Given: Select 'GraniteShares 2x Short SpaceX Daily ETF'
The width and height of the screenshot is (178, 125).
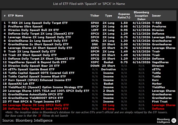Looking at the screenshot, I should click(38, 44).
